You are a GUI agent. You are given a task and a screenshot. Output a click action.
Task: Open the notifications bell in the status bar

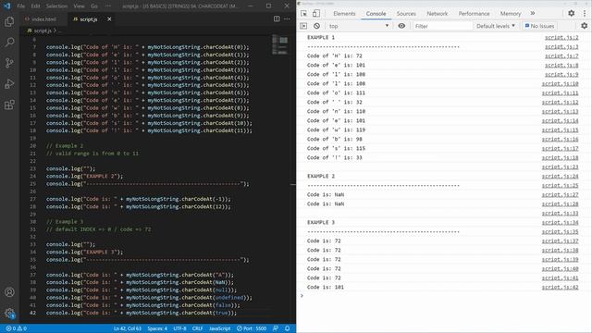(288, 328)
